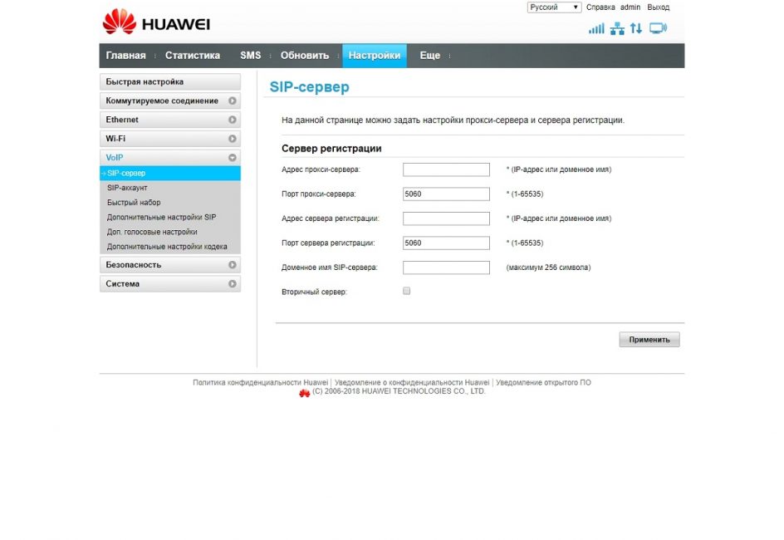
Task: Expand the Ethernet sidebar section
Action: coord(169,120)
